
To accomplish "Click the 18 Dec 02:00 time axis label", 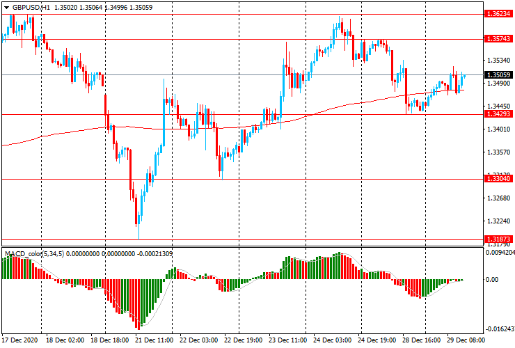I will (x=65, y=340).
